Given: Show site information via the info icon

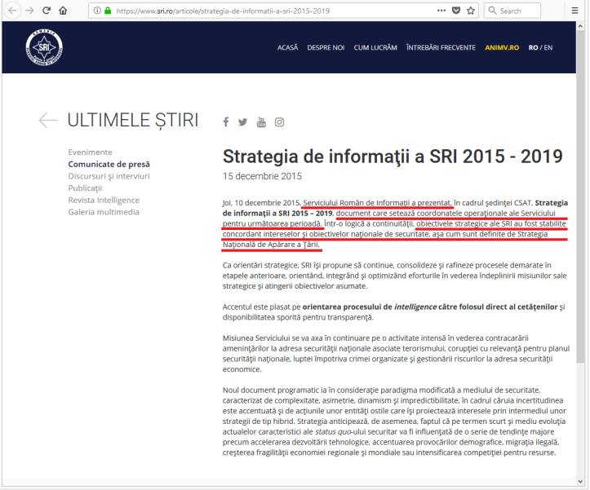Looking at the screenshot, I should coord(97,11).
